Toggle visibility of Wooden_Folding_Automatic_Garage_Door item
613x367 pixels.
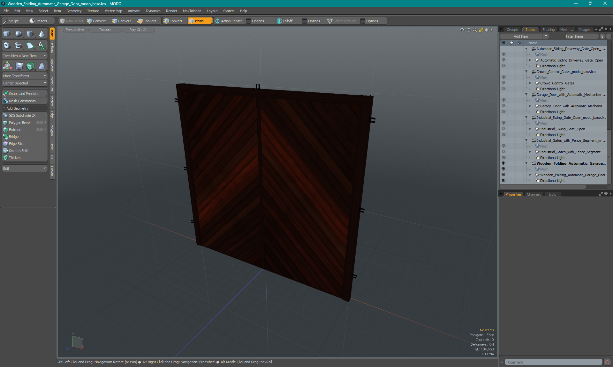point(503,175)
